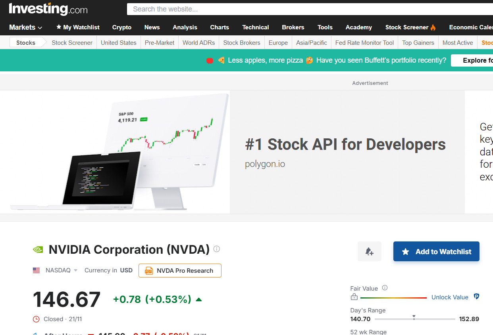This screenshot has width=493, height=335.
Task: Click the Day's Range slider bar
Action: pyautogui.click(x=415, y=319)
